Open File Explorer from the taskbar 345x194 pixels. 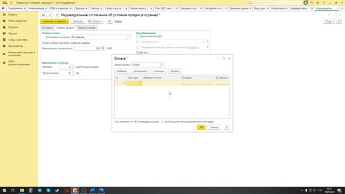[22, 190]
